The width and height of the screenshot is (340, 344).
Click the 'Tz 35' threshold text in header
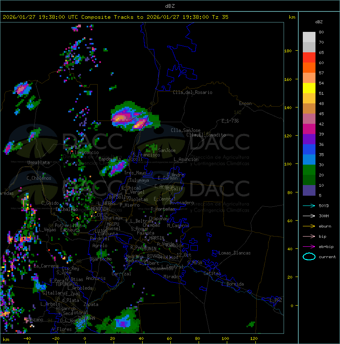220,17
